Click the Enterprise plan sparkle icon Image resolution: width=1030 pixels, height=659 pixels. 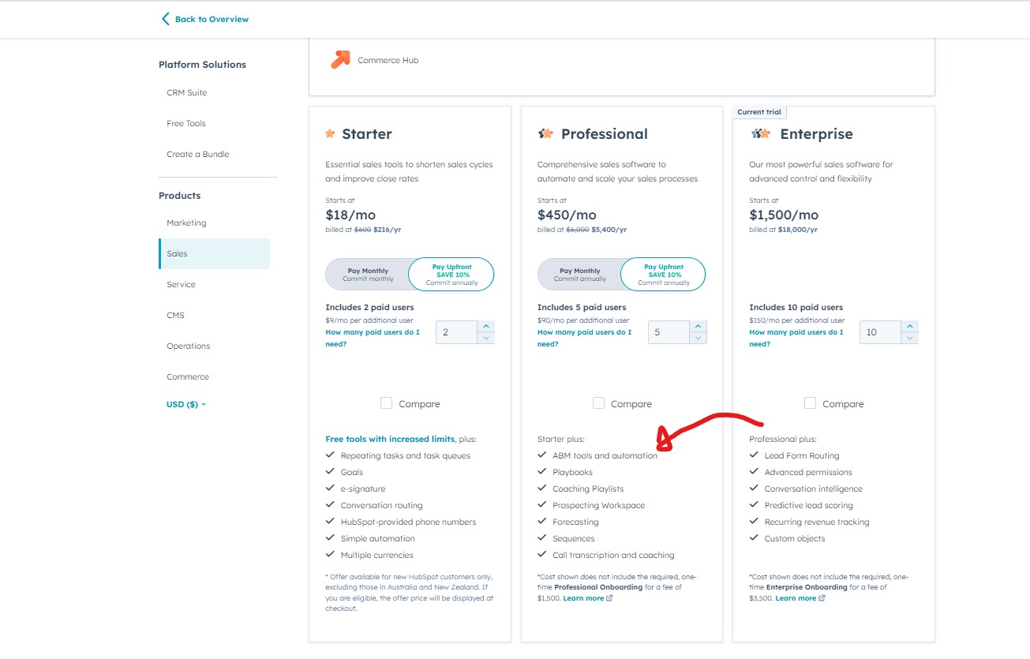point(760,133)
